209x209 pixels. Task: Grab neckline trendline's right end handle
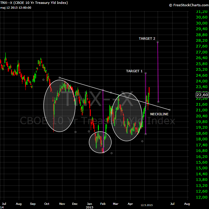click(170, 110)
